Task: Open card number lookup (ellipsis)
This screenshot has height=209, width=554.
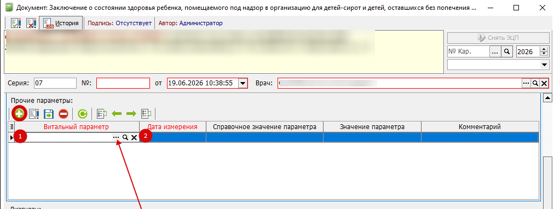Action: pyautogui.click(x=495, y=51)
